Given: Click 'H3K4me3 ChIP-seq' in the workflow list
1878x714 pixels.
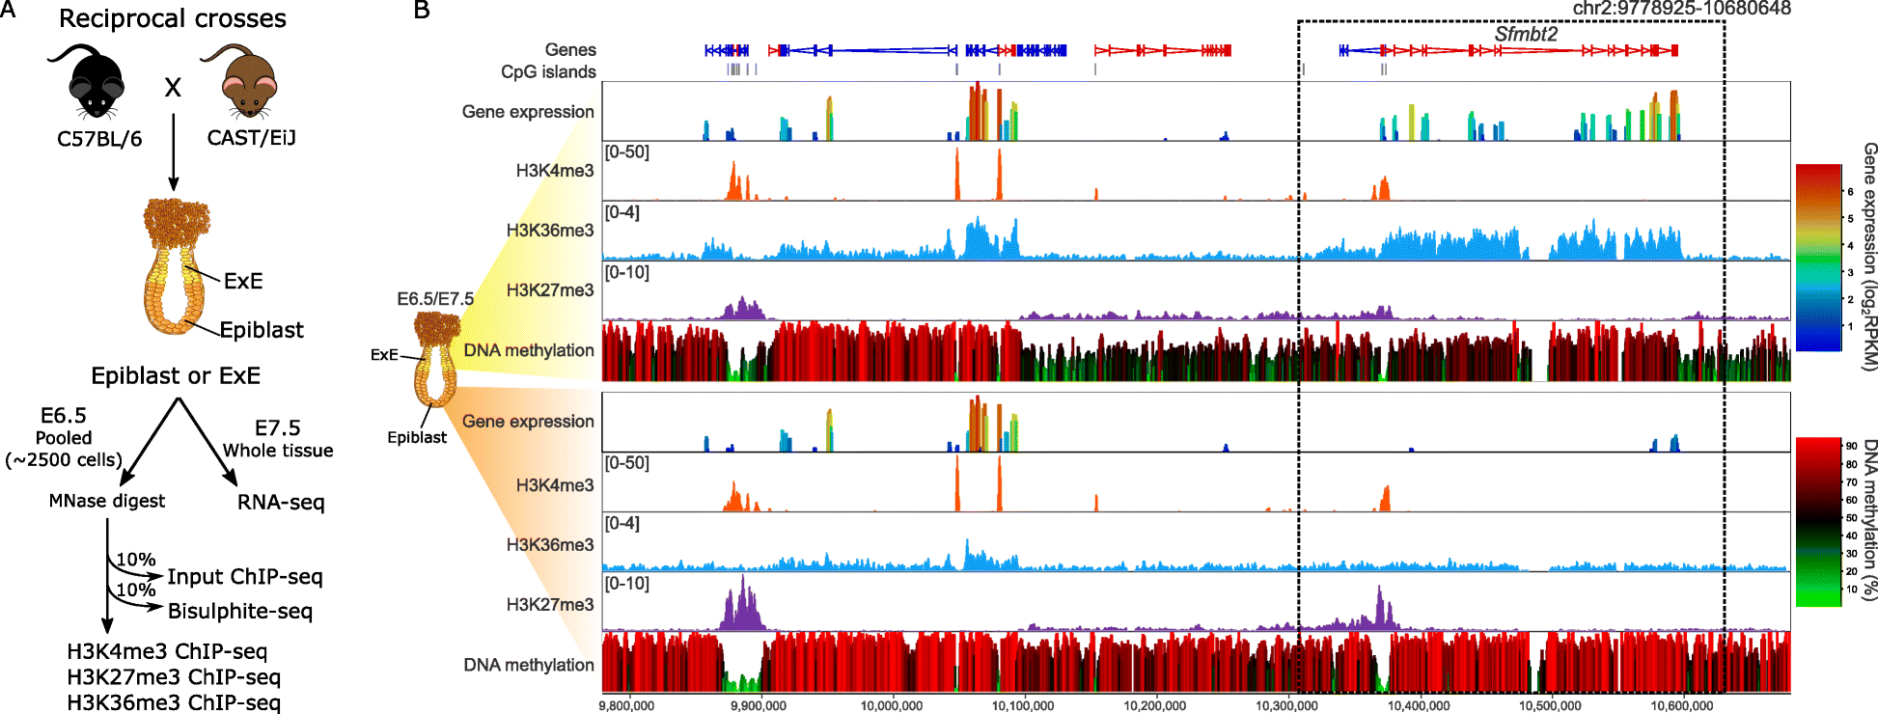Looking at the screenshot, I should (x=167, y=652).
